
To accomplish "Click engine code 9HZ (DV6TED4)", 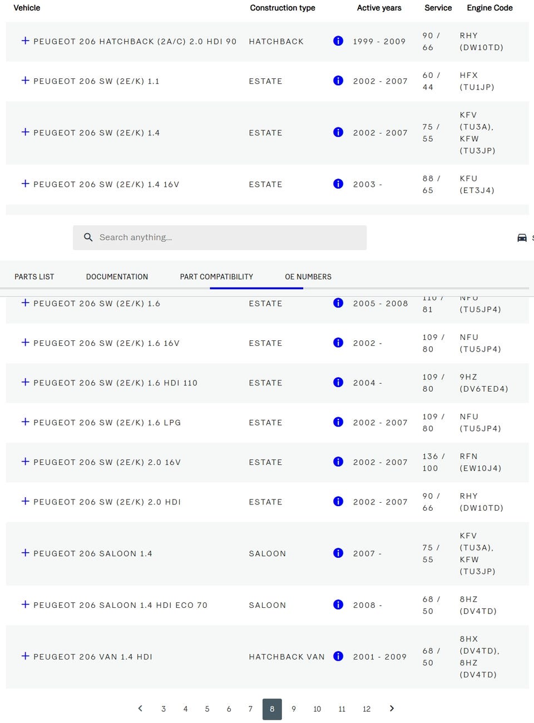I will click(x=484, y=383).
